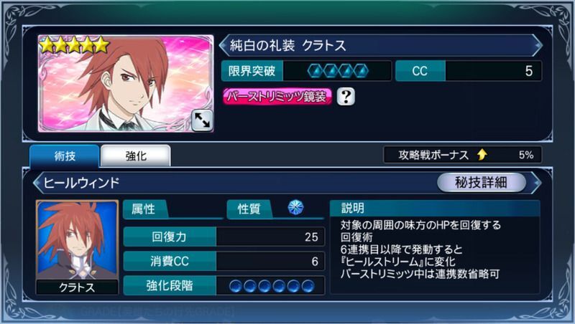Viewport: 575px width, 324px height.
Task: Select the クラトス character portrait
Action: (77, 247)
